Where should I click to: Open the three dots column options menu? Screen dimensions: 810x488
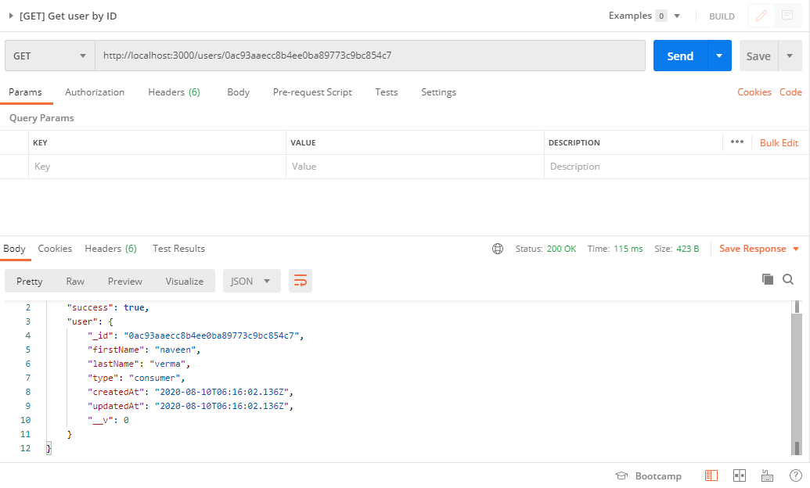point(737,142)
